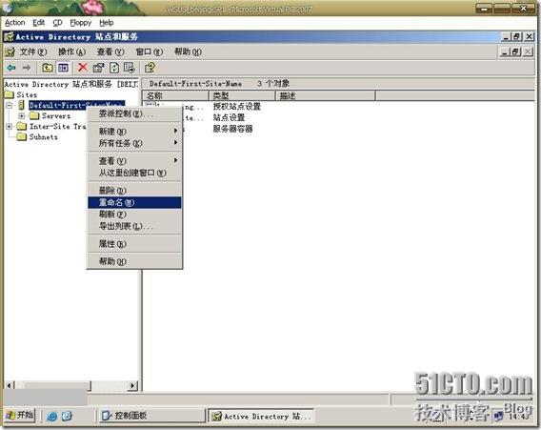541x430 pixels.
Task: Choose 属性(R) in context menu
Action: pyautogui.click(x=134, y=244)
